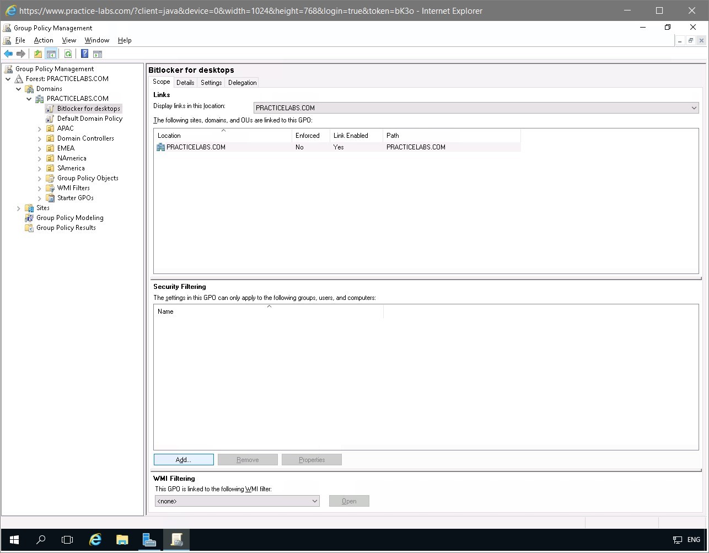
Task: Click the export/up folder icon in the toolbar
Action: tap(37, 53)
